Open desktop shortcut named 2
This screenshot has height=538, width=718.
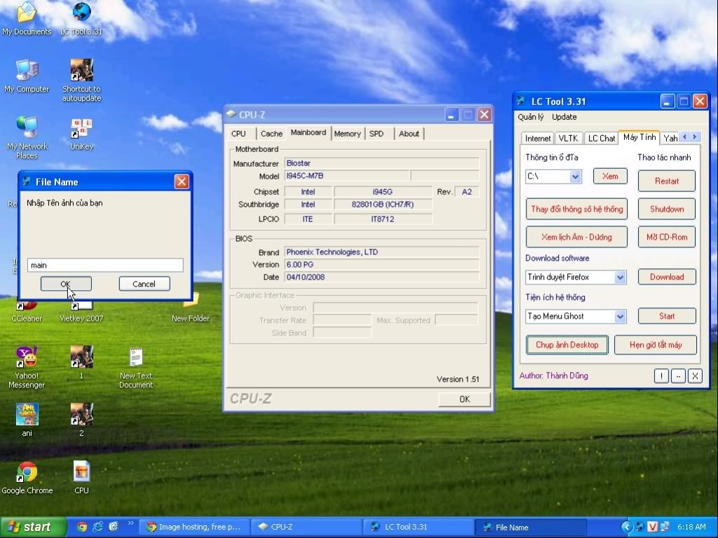[81, 420]
